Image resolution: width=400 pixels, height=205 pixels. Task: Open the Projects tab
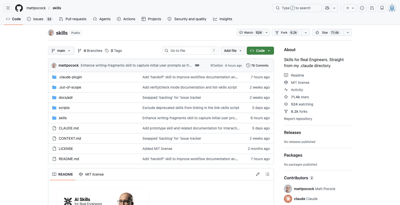coord(151,19)
